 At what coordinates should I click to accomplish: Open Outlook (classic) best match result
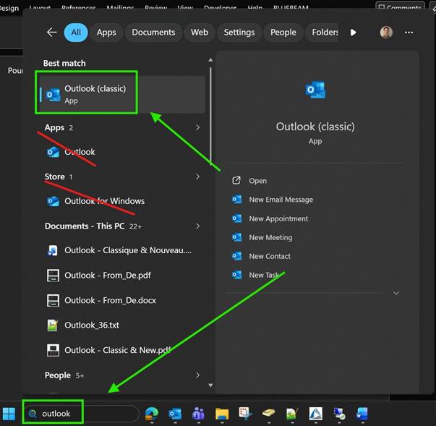click(x=121, y=94)
